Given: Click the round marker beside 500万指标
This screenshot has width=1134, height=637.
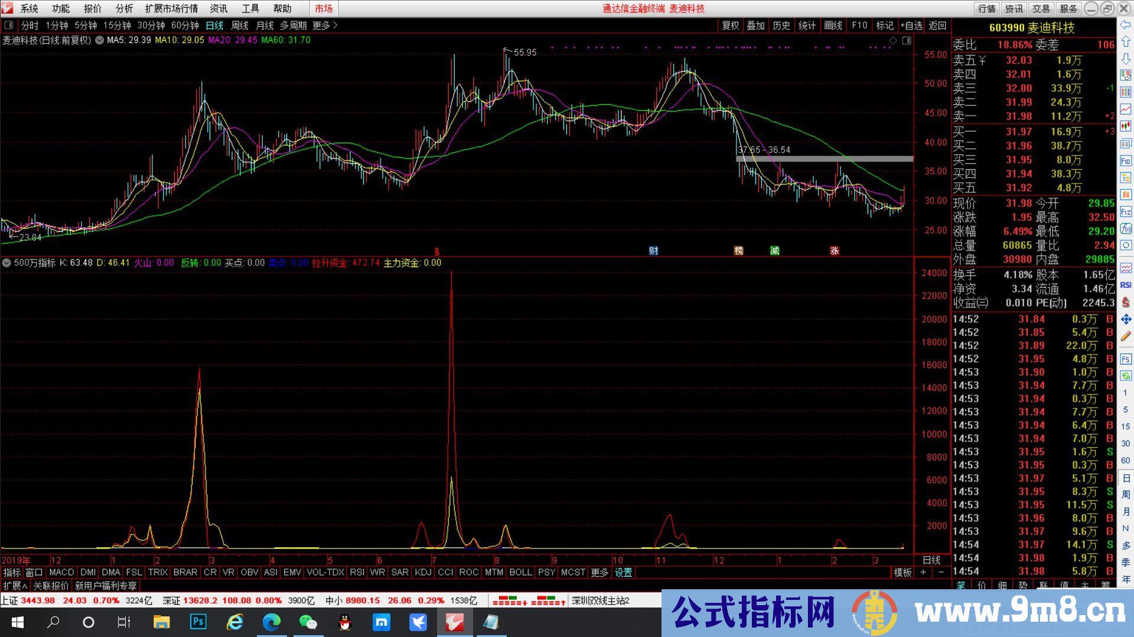Looking at the screenshot, I should click(6, 262).
